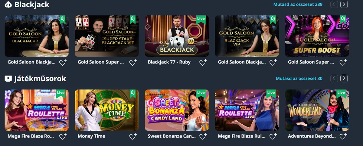Show previous Játékműsorok games with left arrow
The height and width of the screenshot is (146, 363).
coord(334,79)
